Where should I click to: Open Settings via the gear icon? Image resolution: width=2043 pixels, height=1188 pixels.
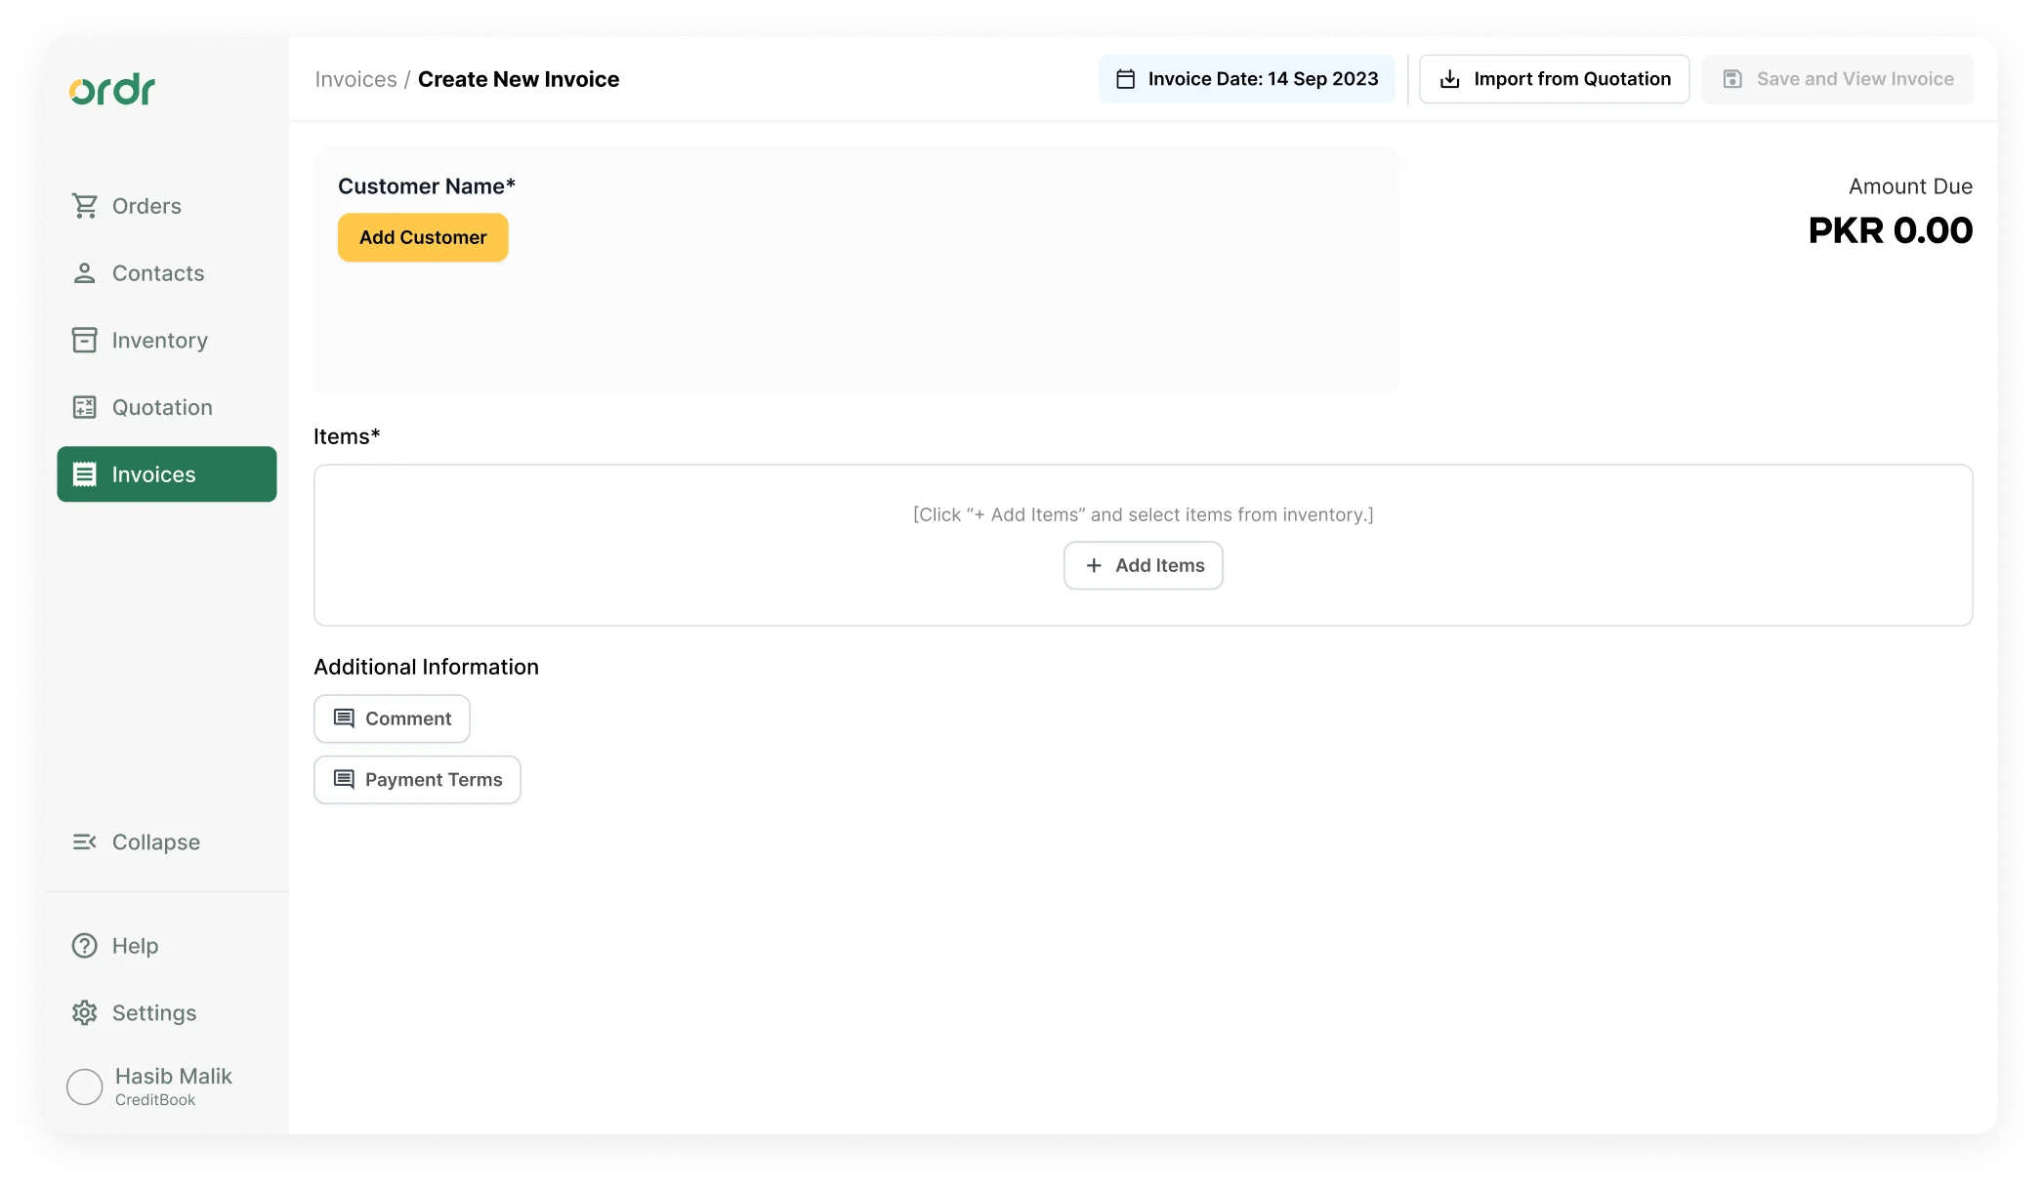(84, 1012)
